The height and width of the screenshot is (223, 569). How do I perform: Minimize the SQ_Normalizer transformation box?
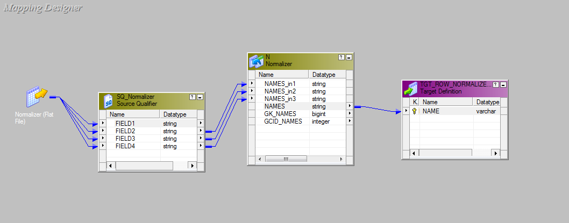[200, 97]
